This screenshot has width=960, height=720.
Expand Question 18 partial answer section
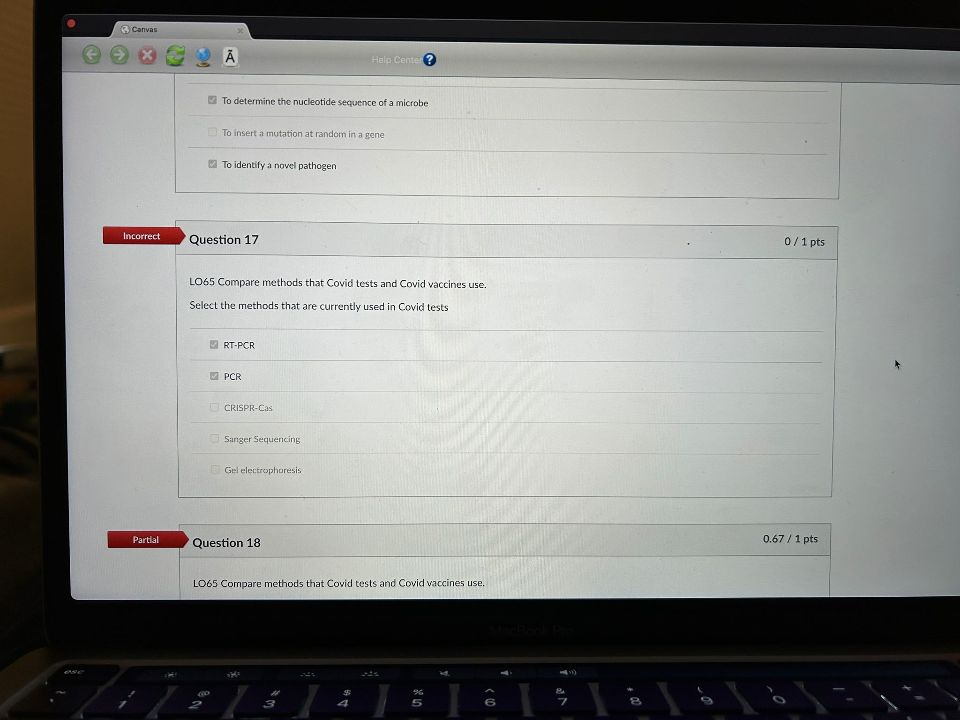pyautogui.click(x=227, y=541)
